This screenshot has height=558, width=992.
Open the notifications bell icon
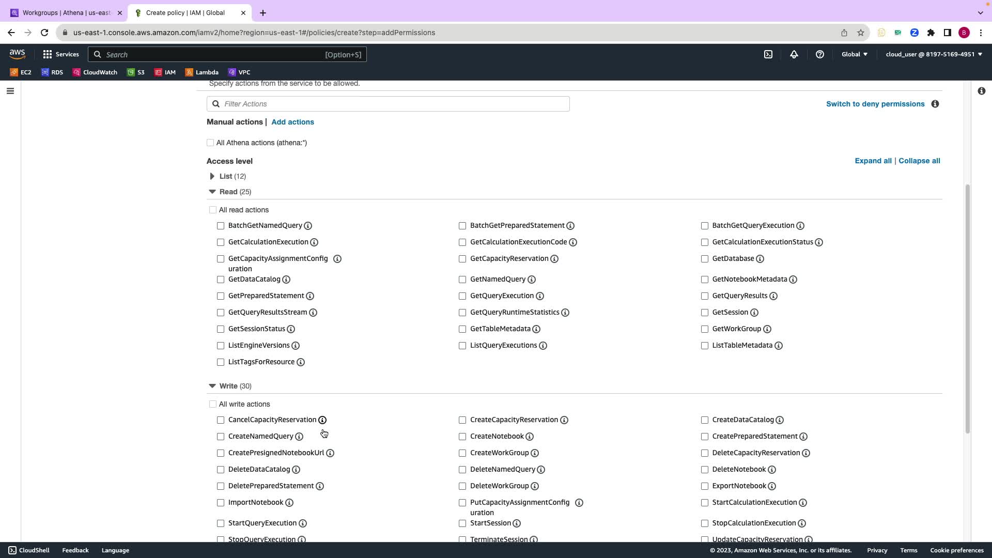(794, 54)
